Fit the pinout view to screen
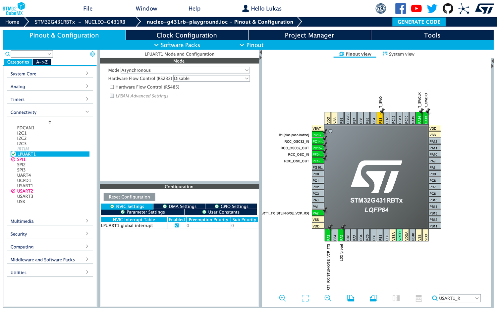This screenshot has width=497, height=311. point(305,298)
